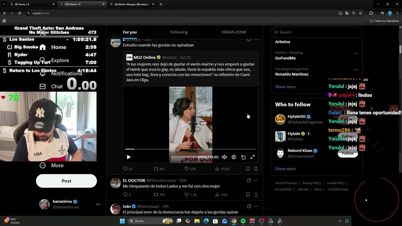
Task: Show more accounts to follow
Action: point(285,169)
